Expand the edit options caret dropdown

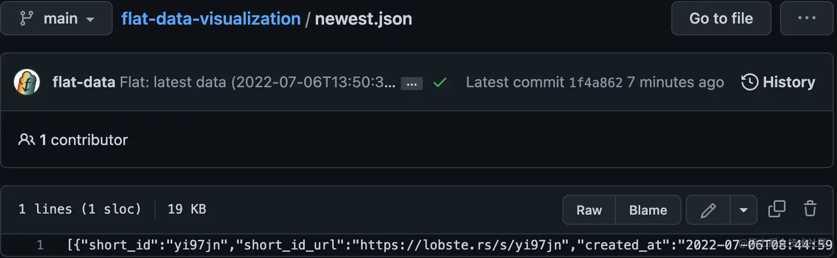pyautogui.click(x=743, y=210)
